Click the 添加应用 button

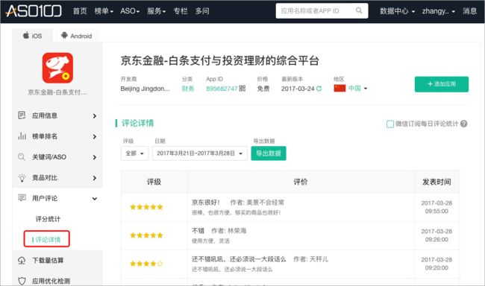442,84
